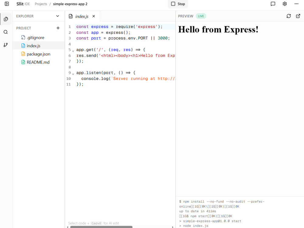The width and height of the screenshot is (304, 228).
Task: Click the 3000 port value in code
Action: pyautogui.click(x=162, y=38)
